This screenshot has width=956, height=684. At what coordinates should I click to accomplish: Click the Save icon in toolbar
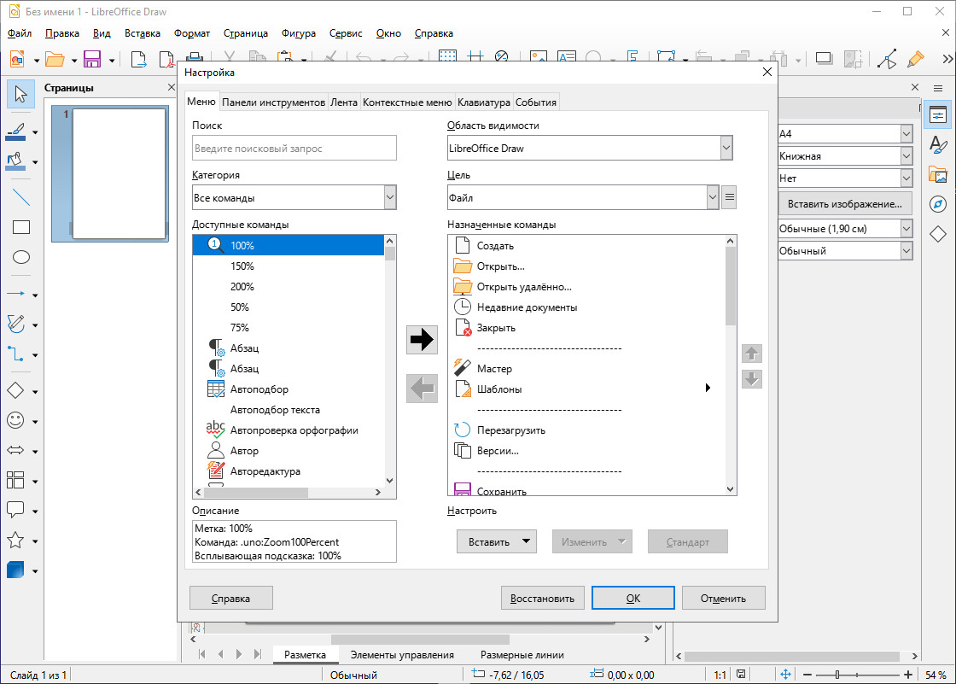[x=91, y=59]
